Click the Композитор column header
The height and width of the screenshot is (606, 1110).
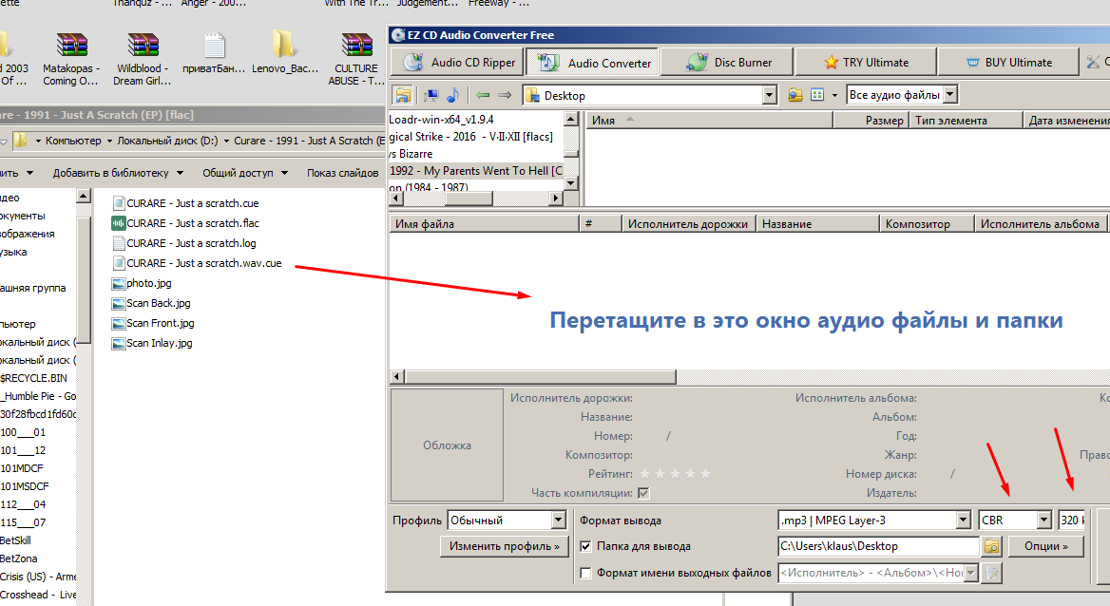[927, 224]
